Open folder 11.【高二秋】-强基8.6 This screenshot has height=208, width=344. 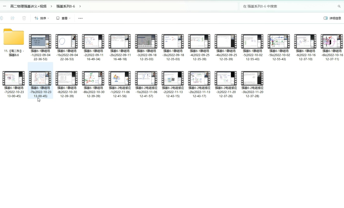point(14,37)
